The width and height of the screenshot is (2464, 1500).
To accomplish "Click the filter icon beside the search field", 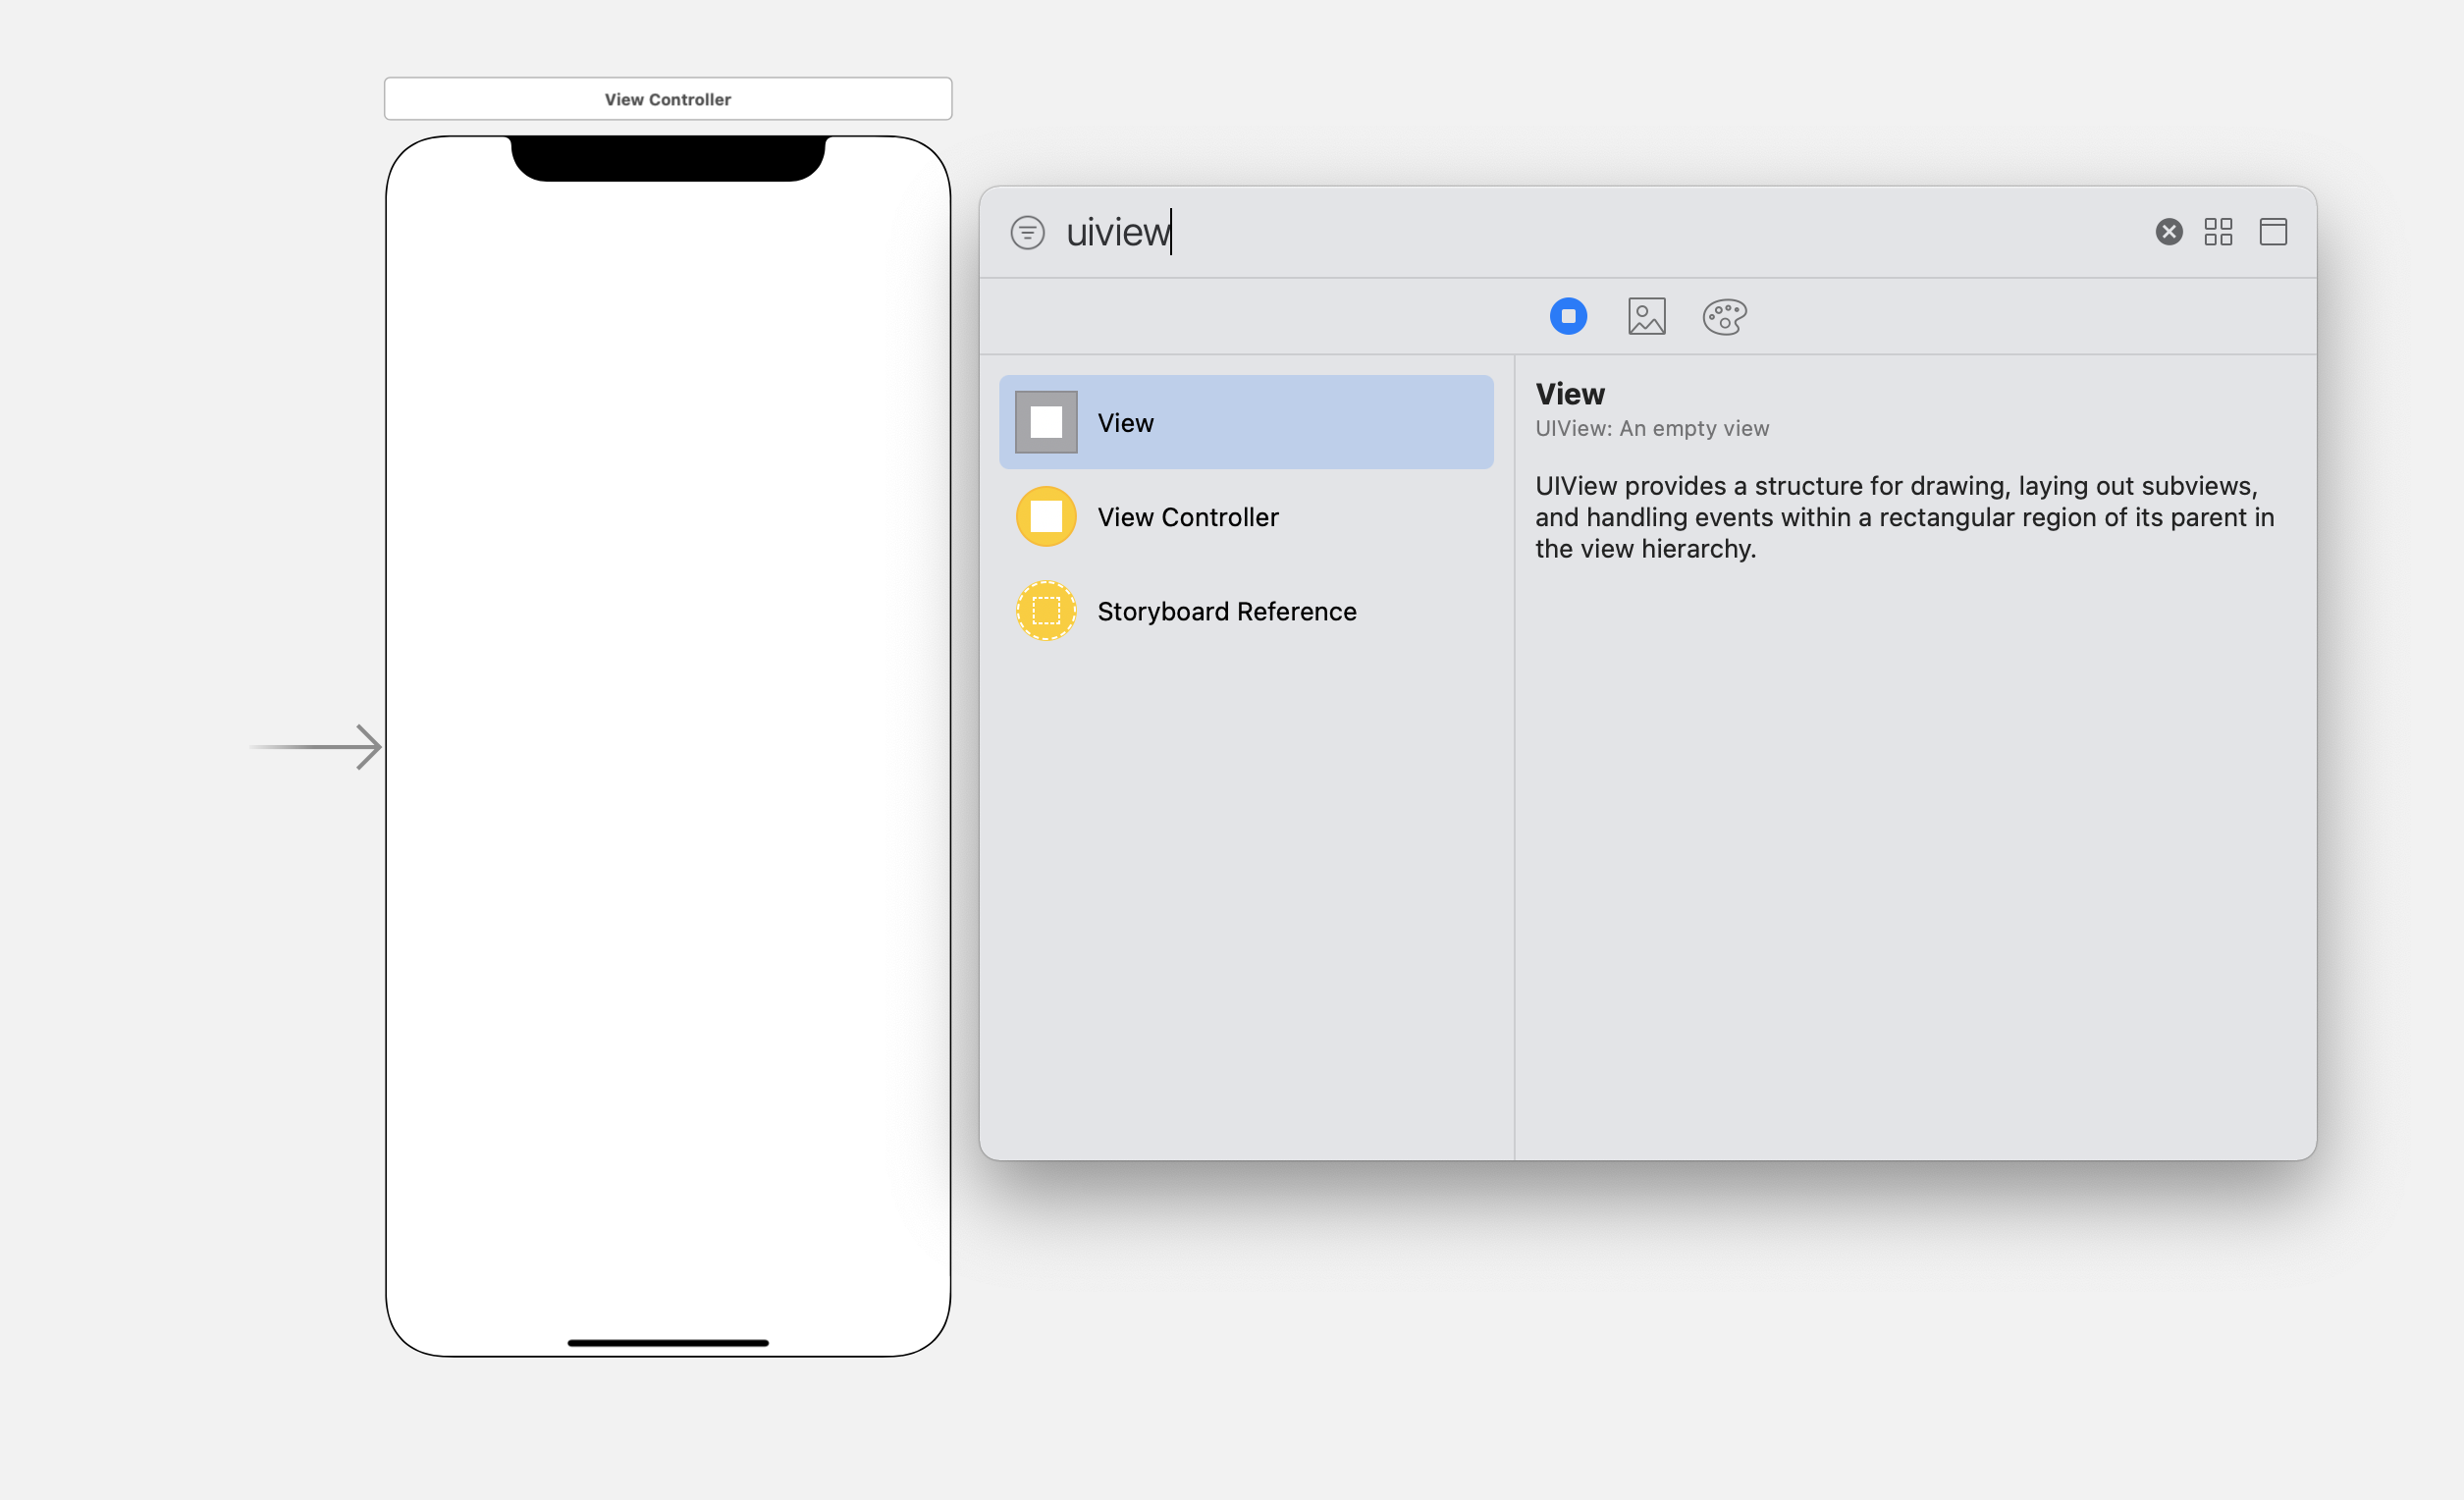I will (x=1027, y=232).
